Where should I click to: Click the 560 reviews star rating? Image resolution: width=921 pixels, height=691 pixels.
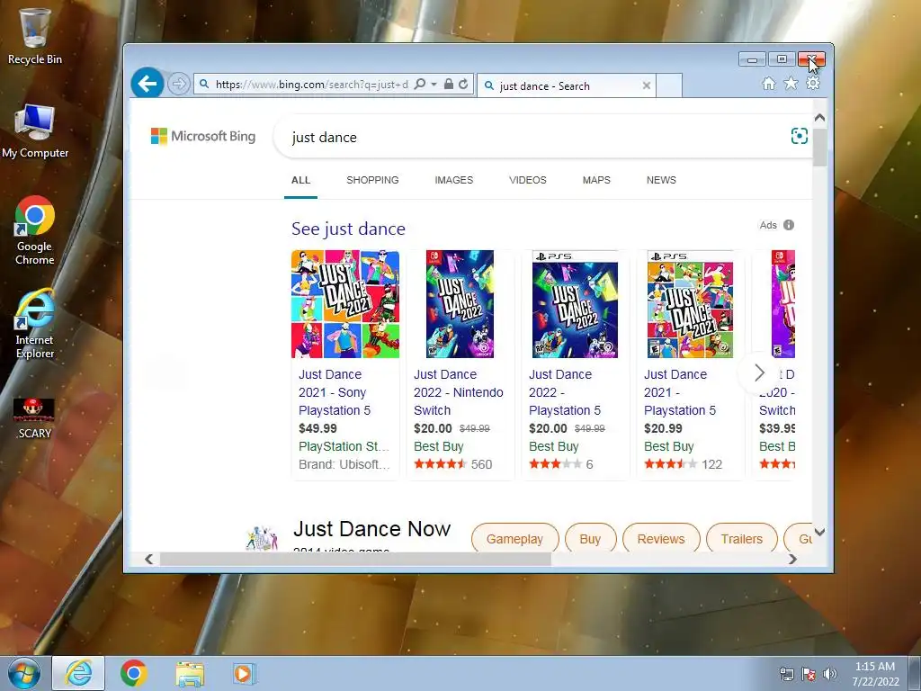click(452, 464)
